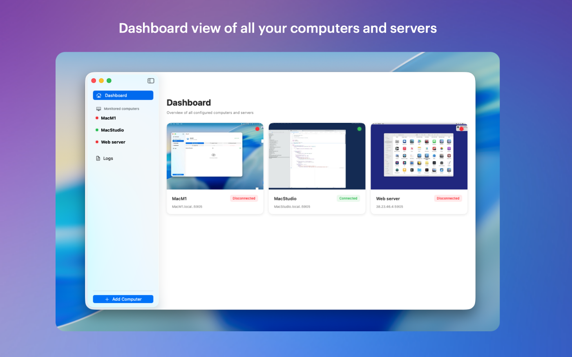The image size is (572, 357).
Task: Click the red status dot on MacM1 preview
Action: coord(257,129)
